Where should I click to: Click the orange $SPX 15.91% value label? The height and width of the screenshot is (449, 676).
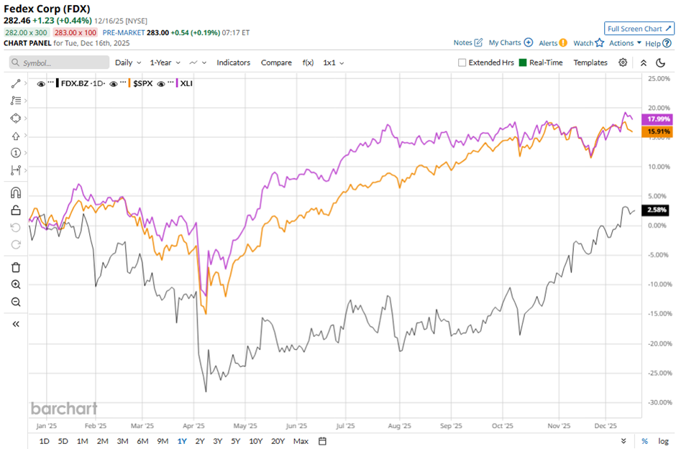(657, 131)
